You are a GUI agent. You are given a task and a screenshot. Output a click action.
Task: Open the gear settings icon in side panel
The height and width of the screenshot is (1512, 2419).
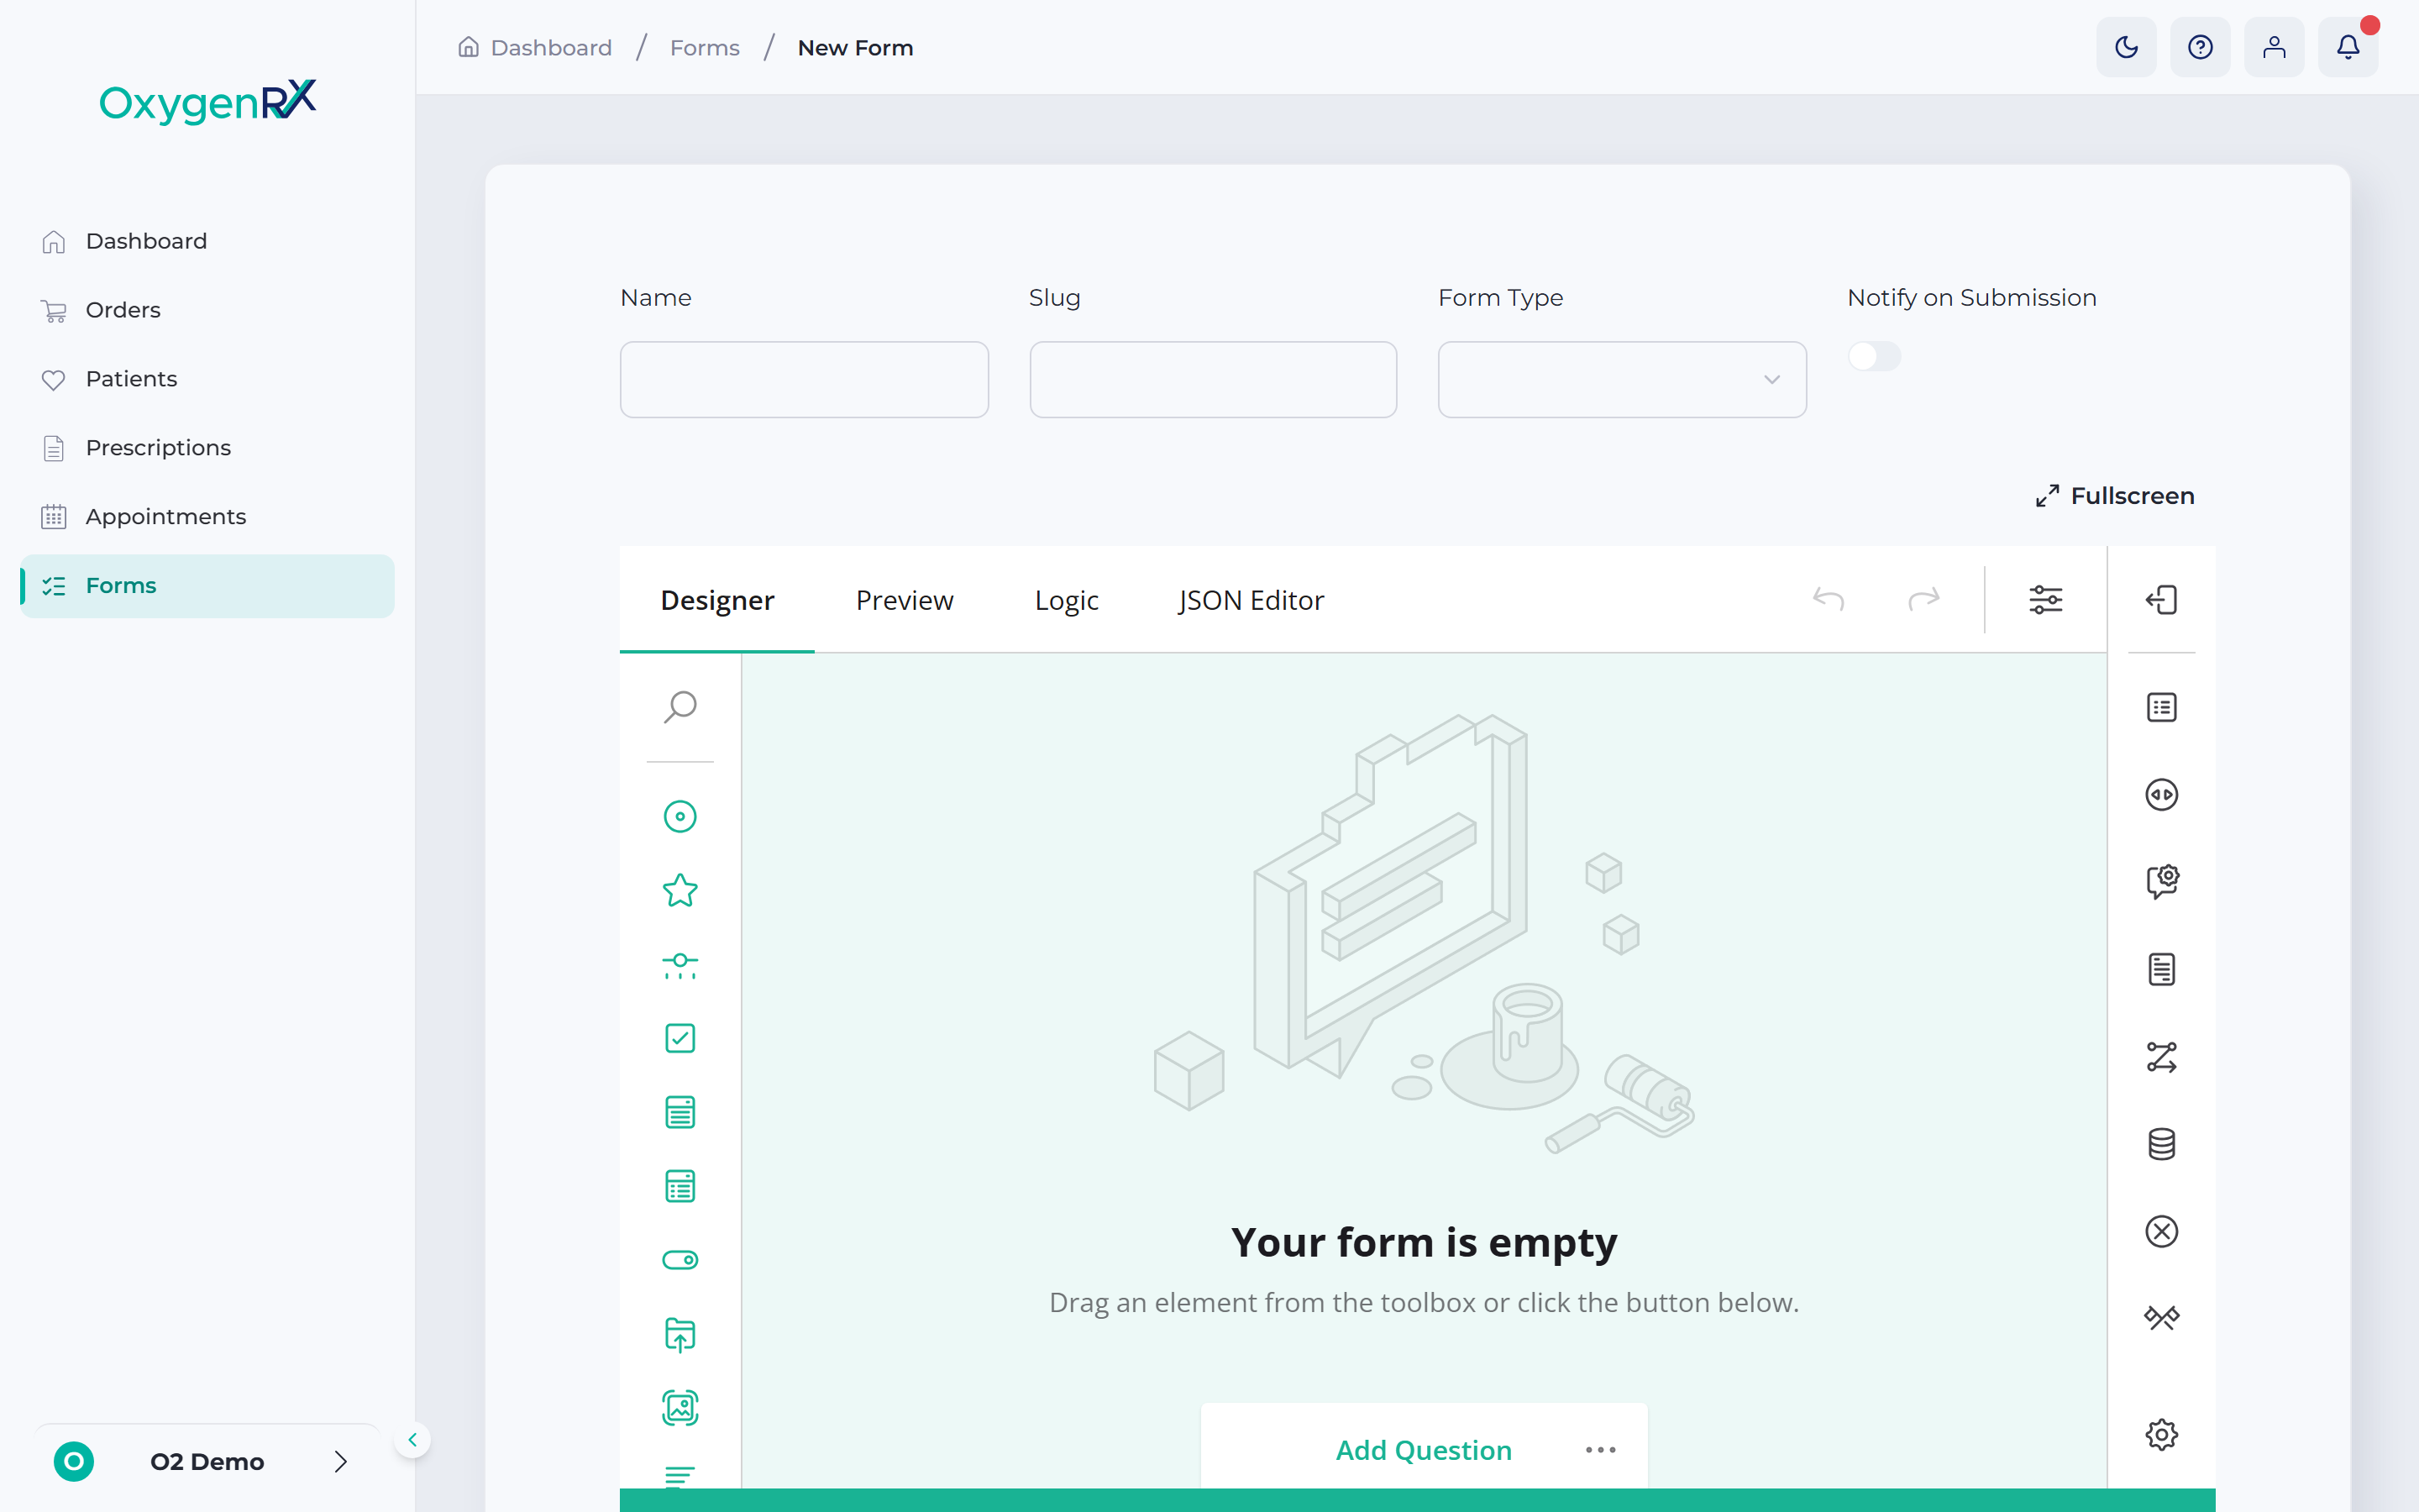(x=2161, y=1435)
